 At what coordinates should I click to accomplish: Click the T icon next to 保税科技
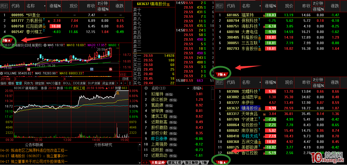pos(259,19)
